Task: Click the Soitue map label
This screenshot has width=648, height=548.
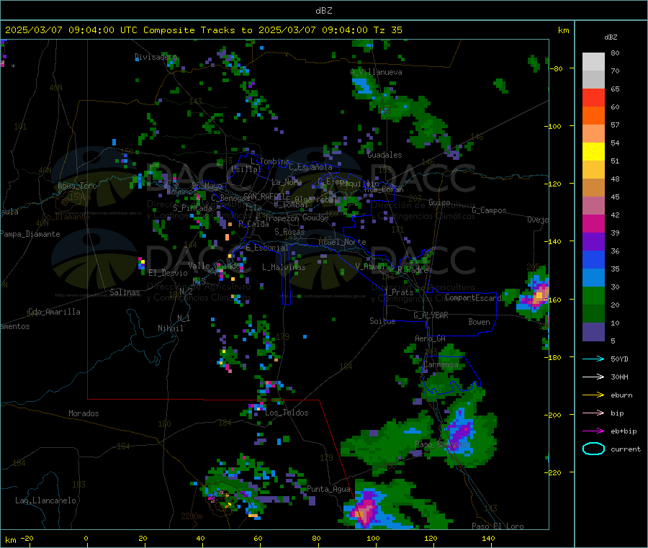Action: [382, 321]
